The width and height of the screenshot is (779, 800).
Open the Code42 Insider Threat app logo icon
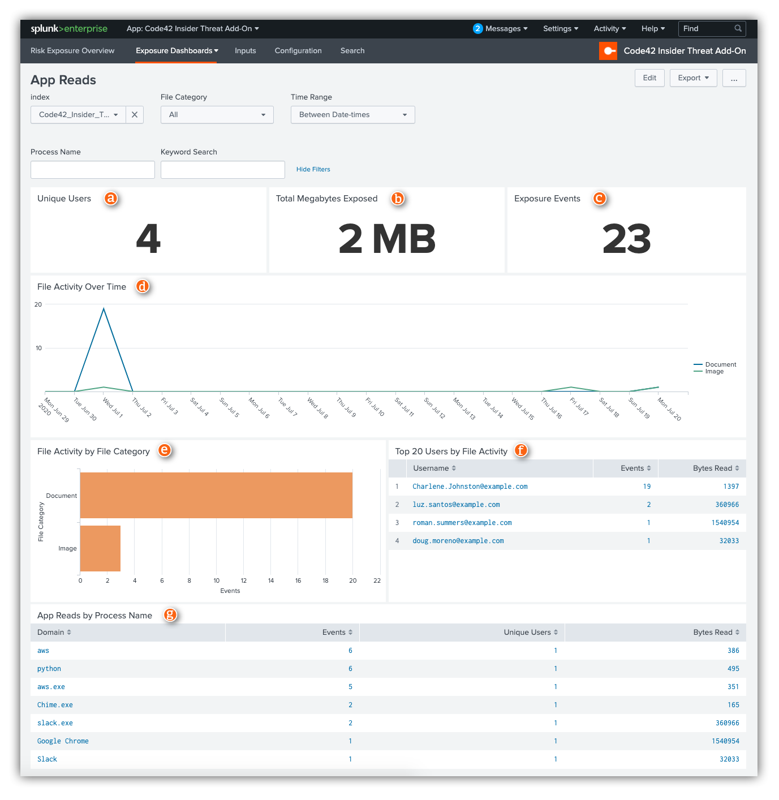pyautogui.click(x=608, y=51)
